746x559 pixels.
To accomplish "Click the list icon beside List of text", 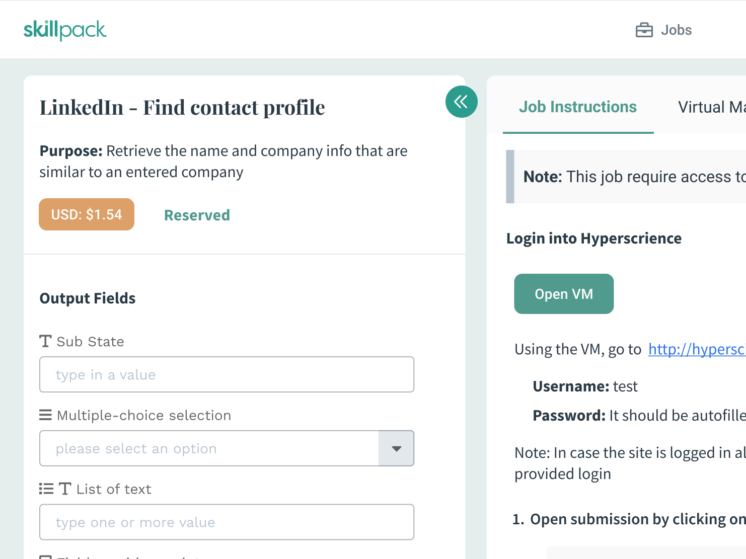I will (x=46, y=489).
